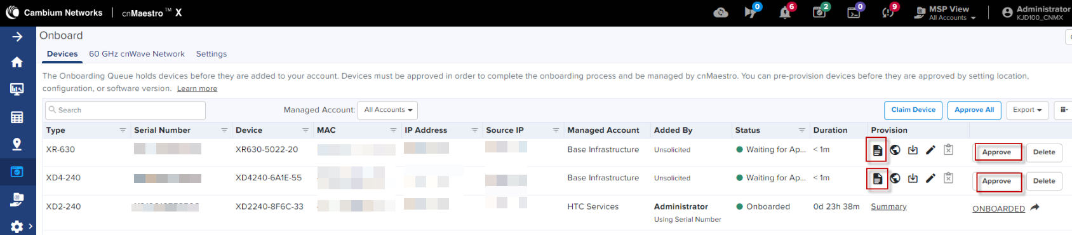Open the settings gear in the sidebar

(x=17, y=226)
